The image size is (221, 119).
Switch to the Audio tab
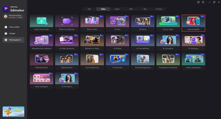pos(117,9)
